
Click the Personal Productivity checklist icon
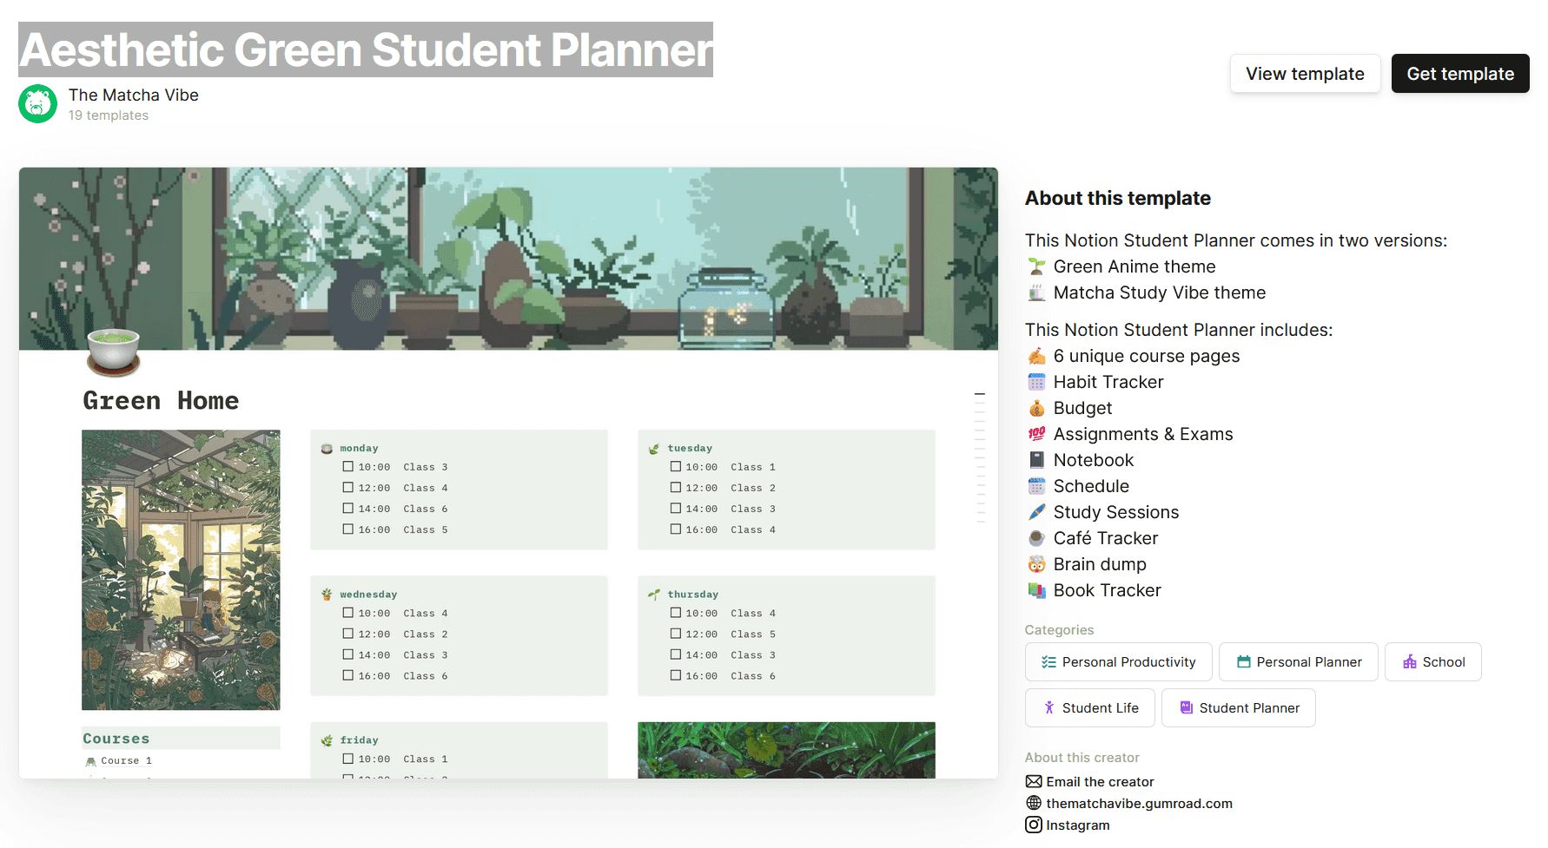click(1049, 662)
